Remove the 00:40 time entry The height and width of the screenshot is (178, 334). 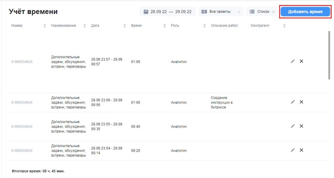pyautogui.click(x=302, y=126)
